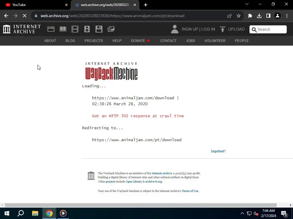Viewport: 293px width, 219px height.
Task: Stop loading the page
Action: (25, 16)
